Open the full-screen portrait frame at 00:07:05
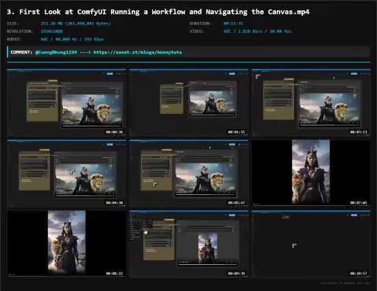 tap(311, 174)
